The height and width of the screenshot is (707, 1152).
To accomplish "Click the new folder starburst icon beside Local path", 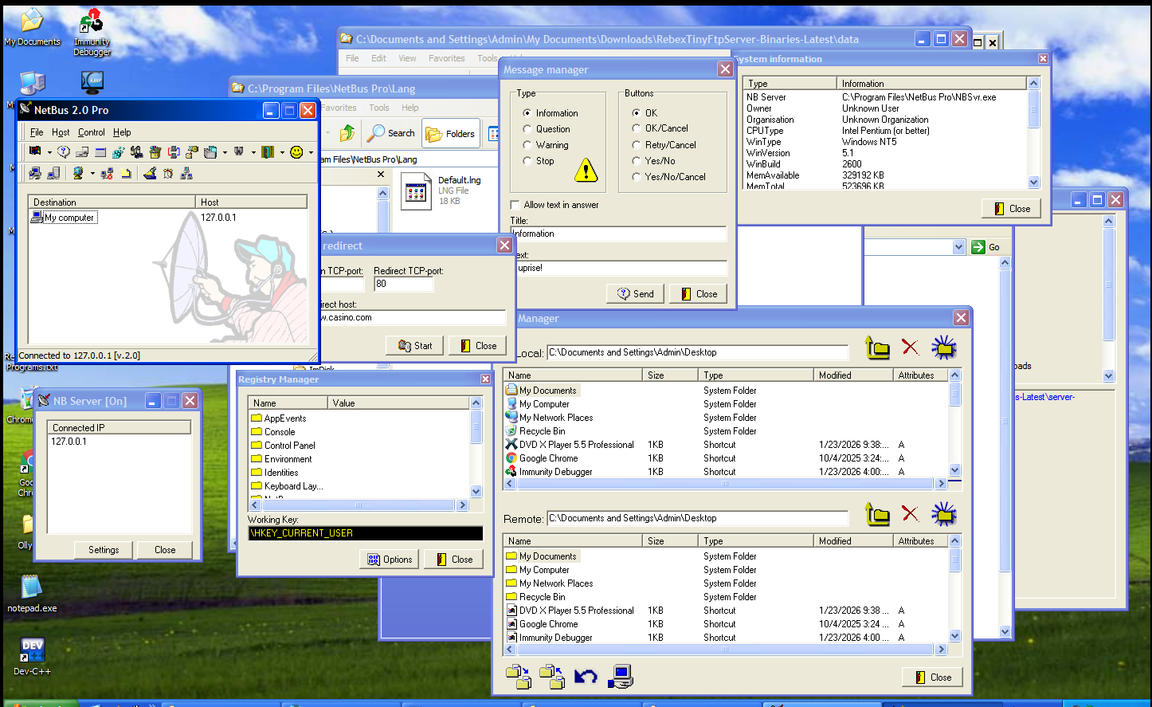I will point(944,348).
